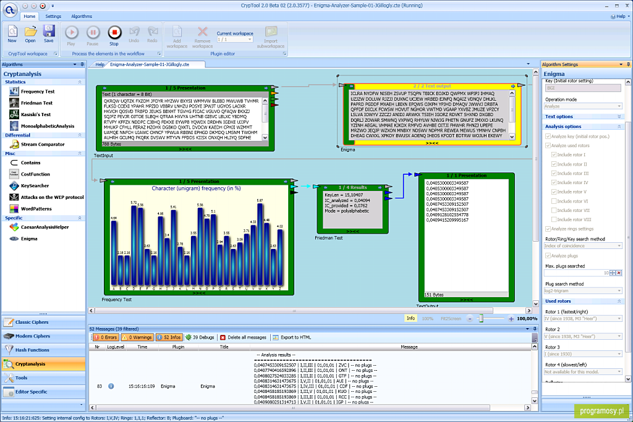Expand the Text options section

coord(619,117)
